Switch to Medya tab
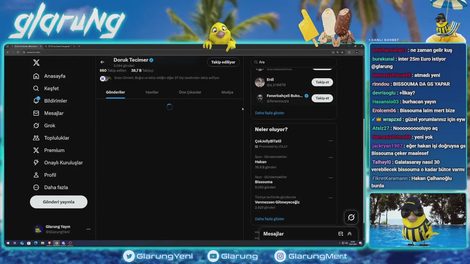This screenshot has width=470, height=264. 227,92
